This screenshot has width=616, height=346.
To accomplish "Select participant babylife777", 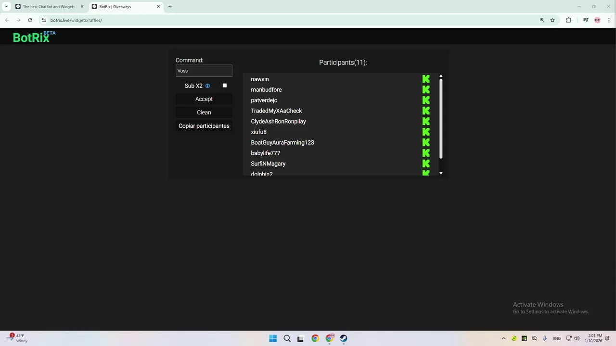I will [x=266, y=153].
